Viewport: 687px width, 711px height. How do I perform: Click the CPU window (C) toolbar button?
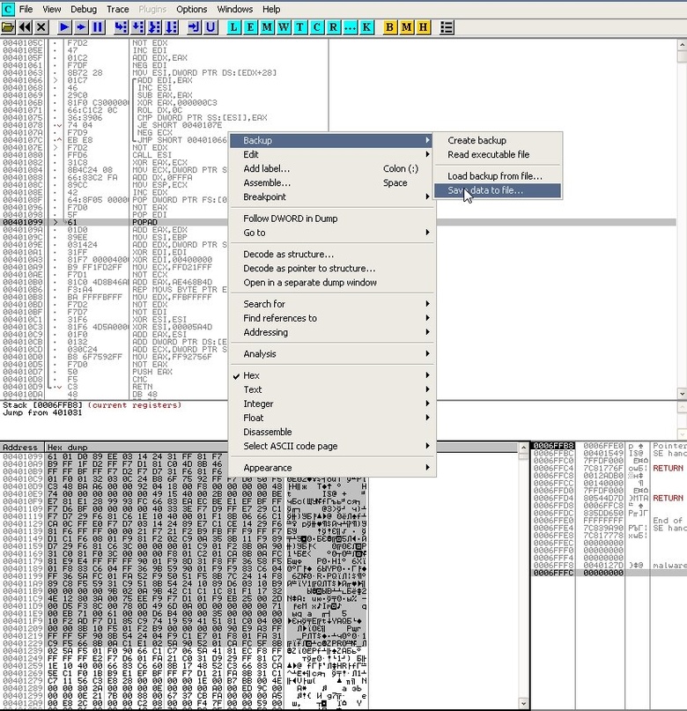(x=317, y=27)
